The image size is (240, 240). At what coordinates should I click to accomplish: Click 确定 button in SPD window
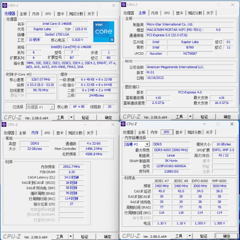pyautogui.click(x=226, y=236)
